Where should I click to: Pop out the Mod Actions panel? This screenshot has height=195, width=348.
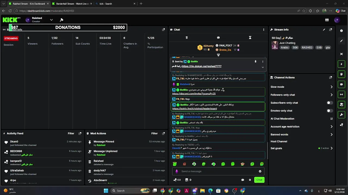[x=163, y=133]
